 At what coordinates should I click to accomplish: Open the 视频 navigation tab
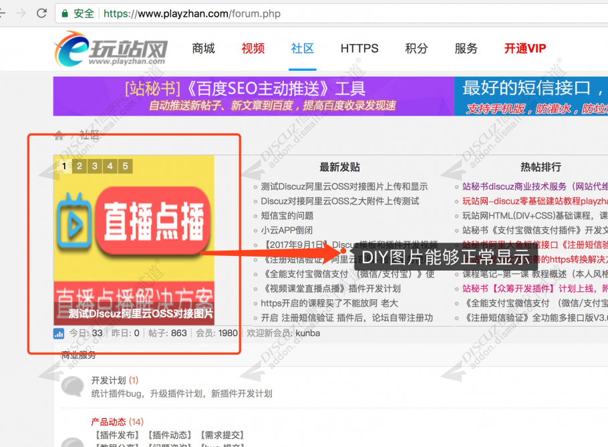253,48
